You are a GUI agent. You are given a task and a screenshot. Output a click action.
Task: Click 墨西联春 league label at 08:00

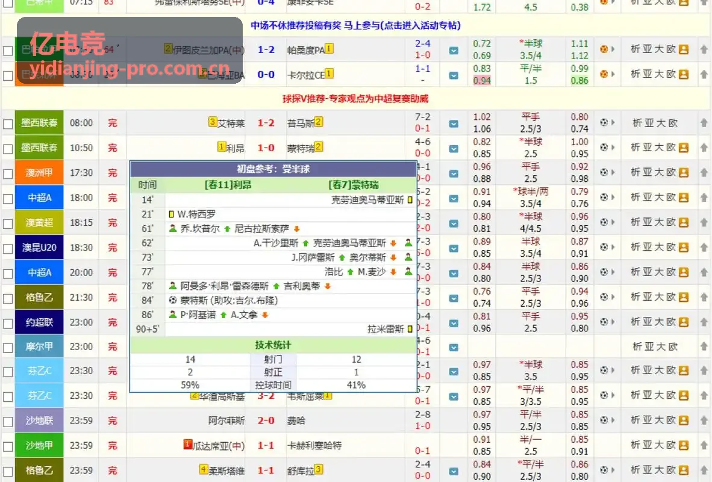click(x=39, y=123)
